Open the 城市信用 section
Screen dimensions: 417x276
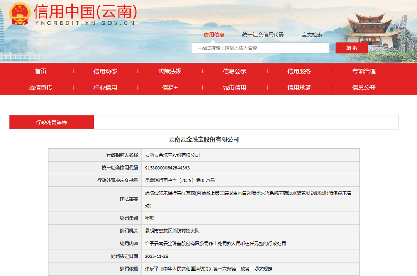(234, 88)
